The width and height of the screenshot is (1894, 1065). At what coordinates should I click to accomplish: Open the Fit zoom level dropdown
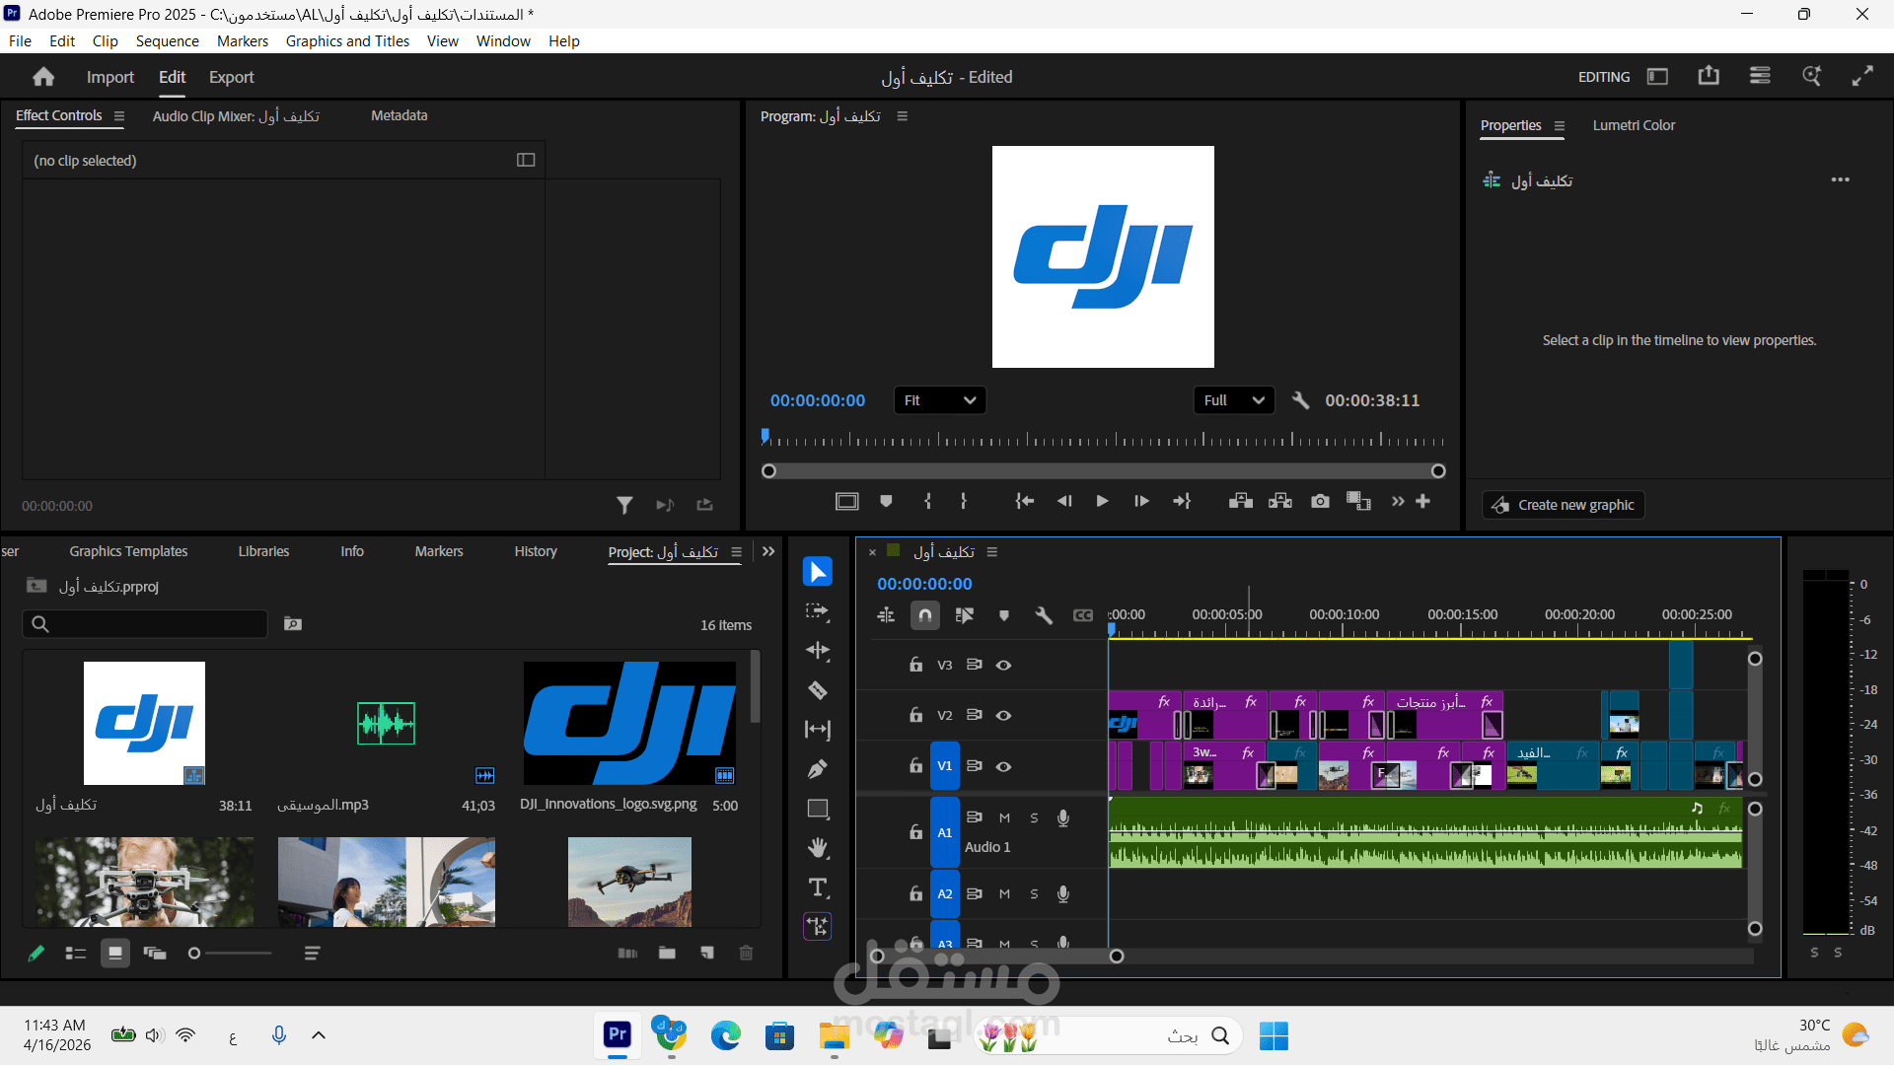(x=940, y=400)
